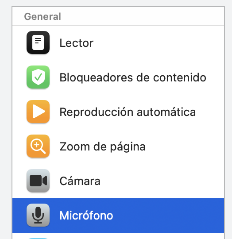Viewport: 232px width, 239px height.
Task: Select the Zoom de página text label
Action: [102, 147]
